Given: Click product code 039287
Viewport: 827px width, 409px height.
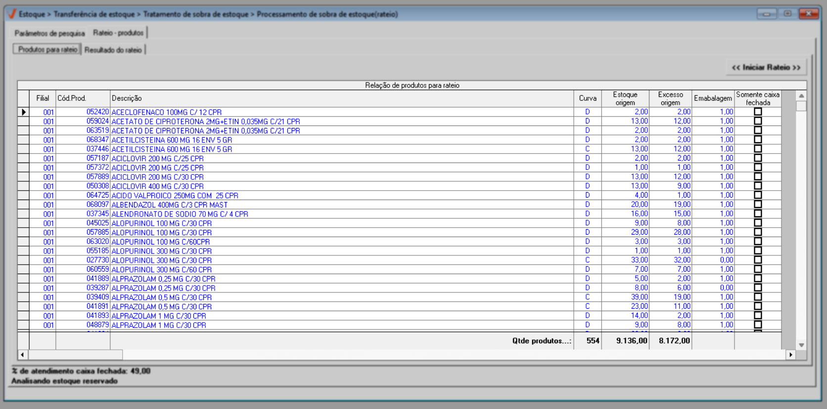Looking at the screenshot, I should tap(97, 288).
